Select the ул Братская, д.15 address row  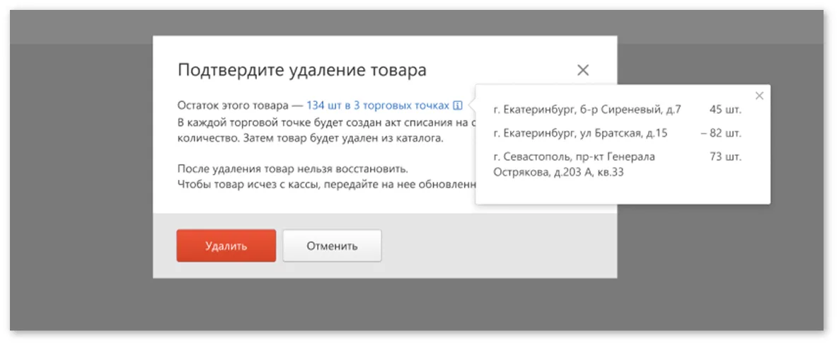click(x=617, y=133)
